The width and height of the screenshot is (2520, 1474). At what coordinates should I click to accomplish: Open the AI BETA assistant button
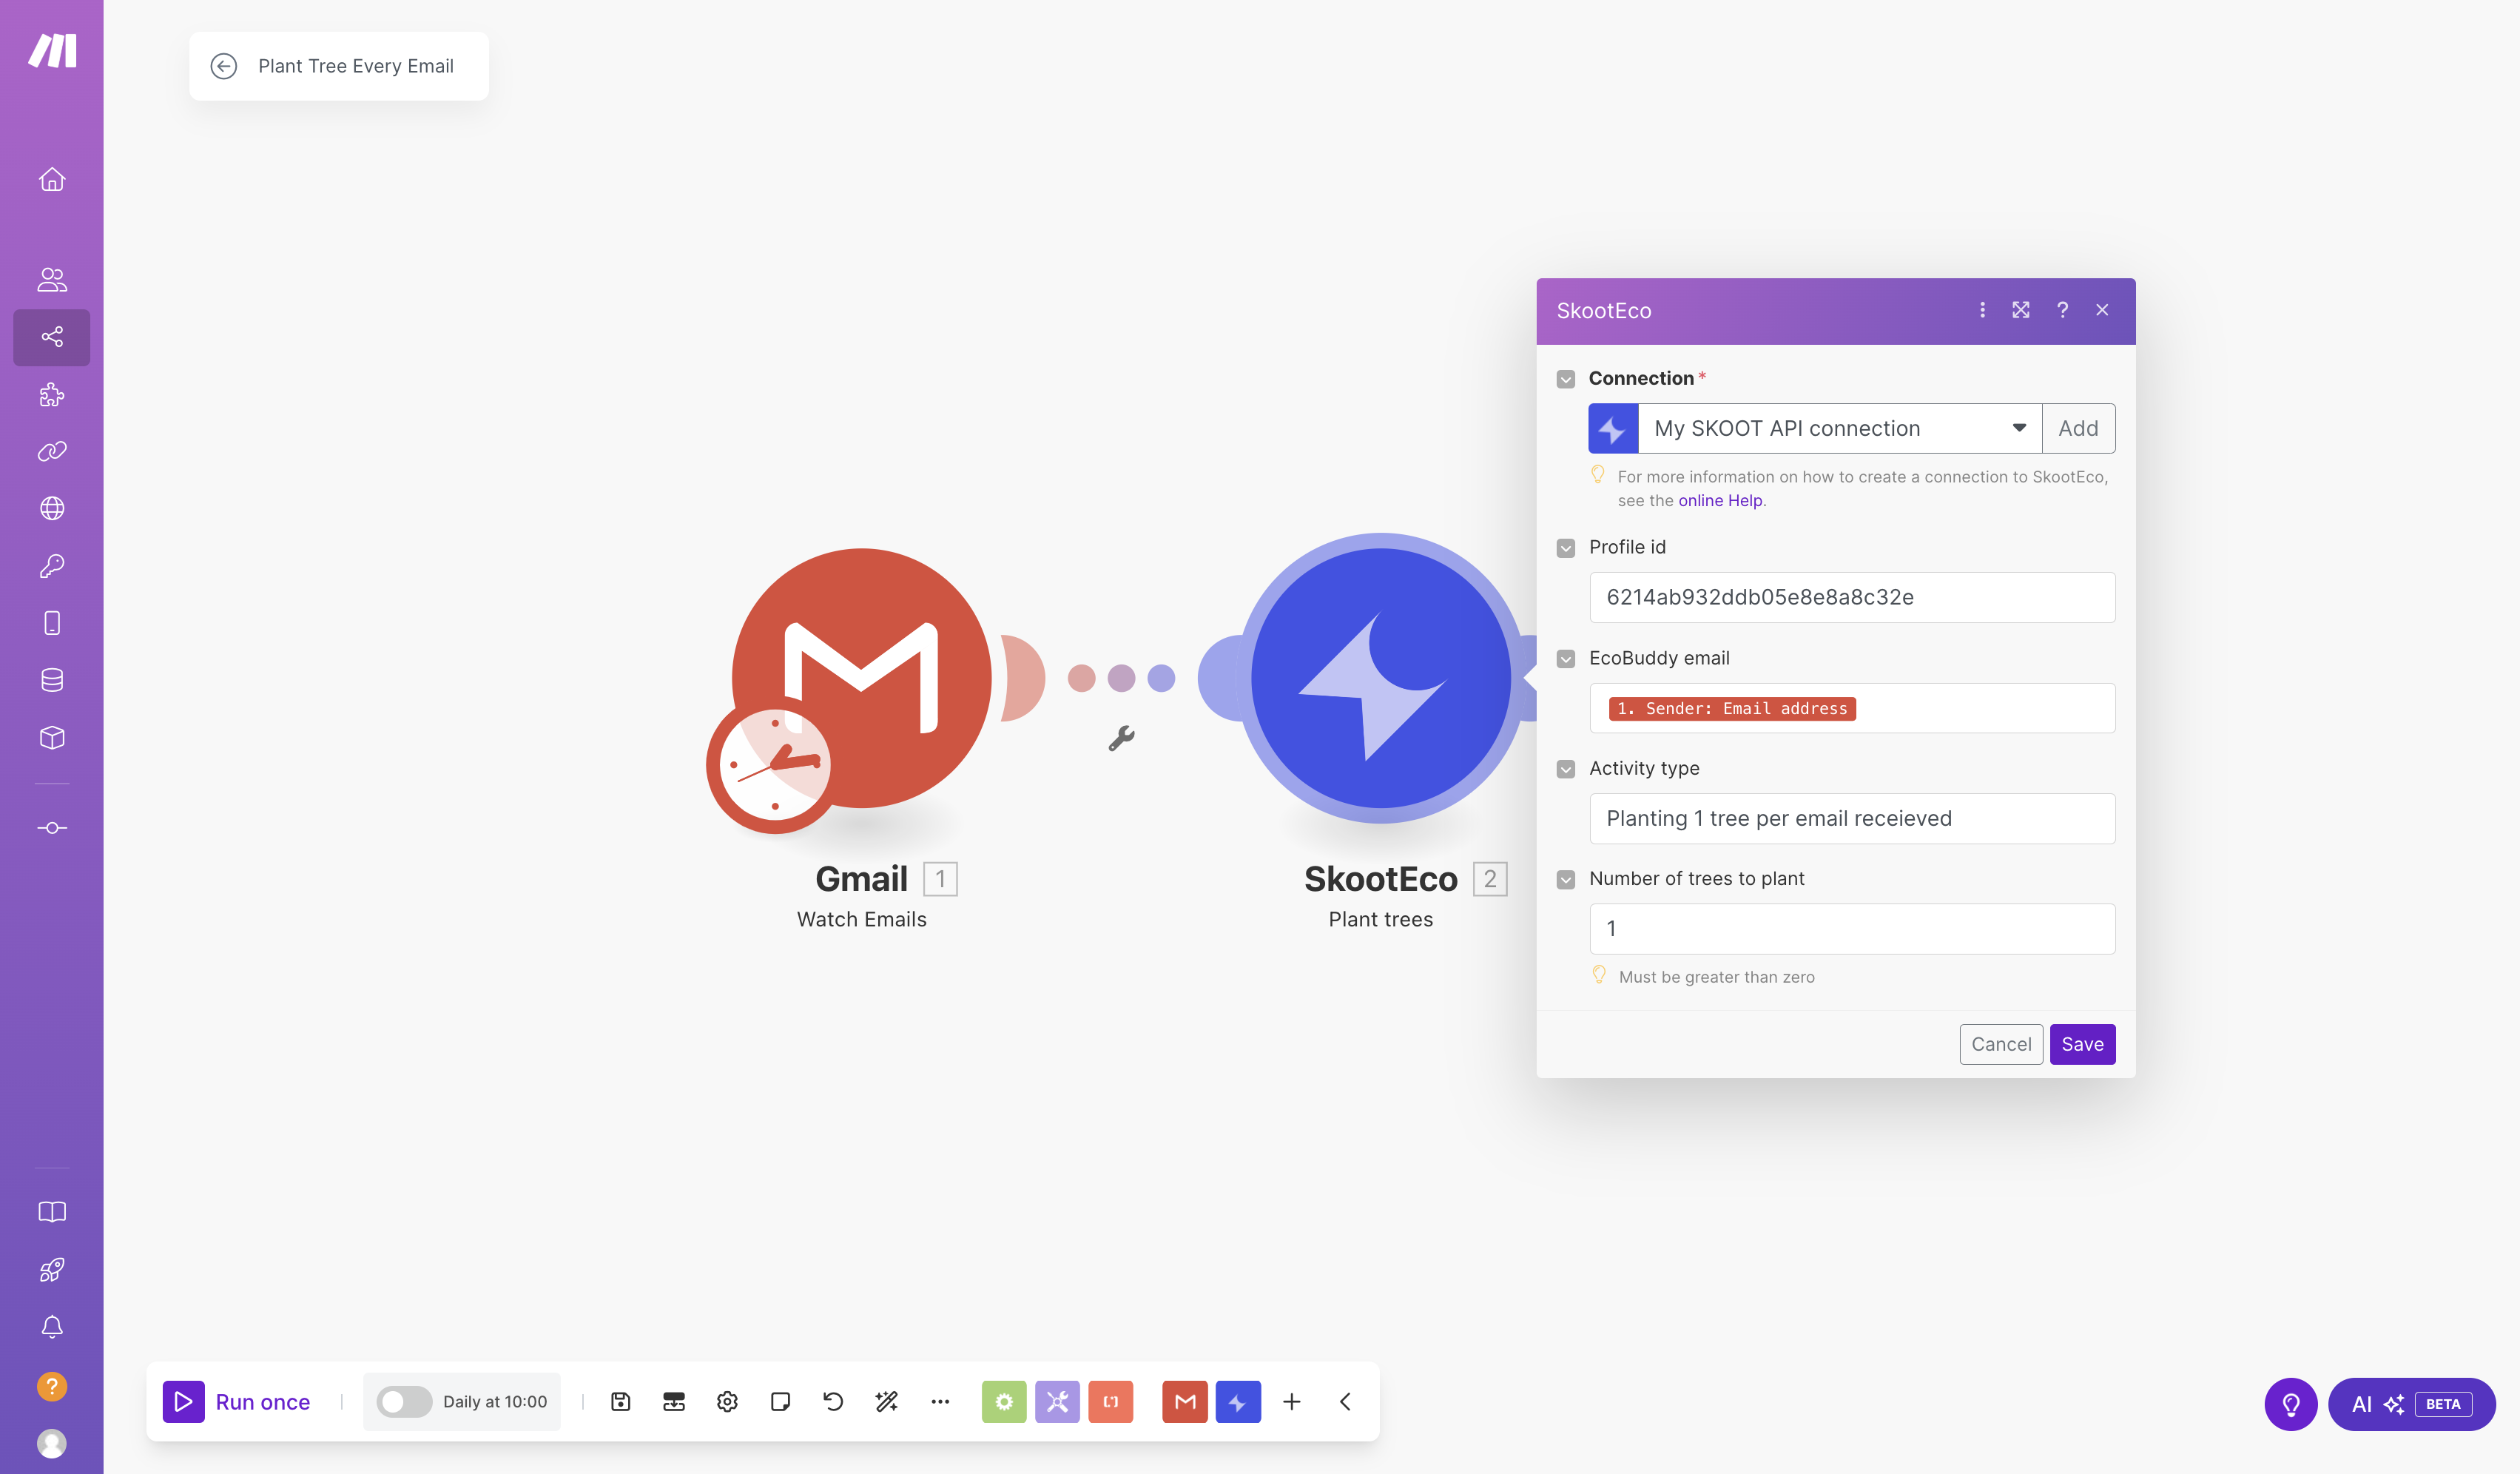2411,1404
